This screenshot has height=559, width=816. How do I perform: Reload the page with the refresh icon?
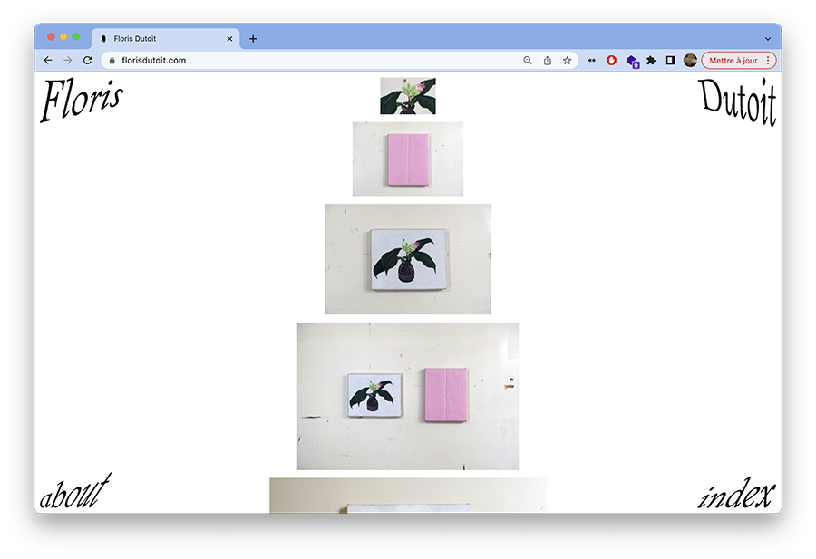tap(87, 61)
